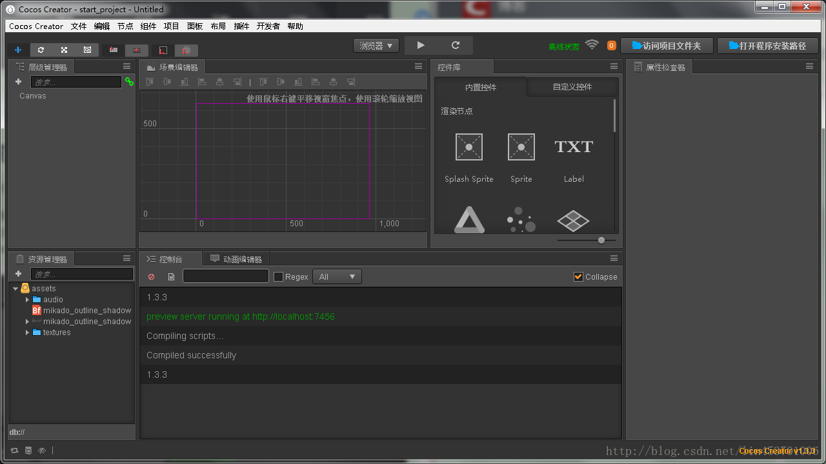
Task: Expand the textures folder arrow
Action: [x=27, y=333]
